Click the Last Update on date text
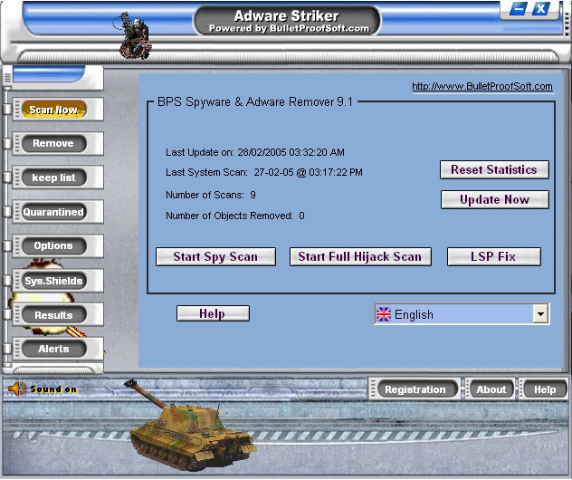The height and width of the screenshot is (480, 572). pos(255,152)
